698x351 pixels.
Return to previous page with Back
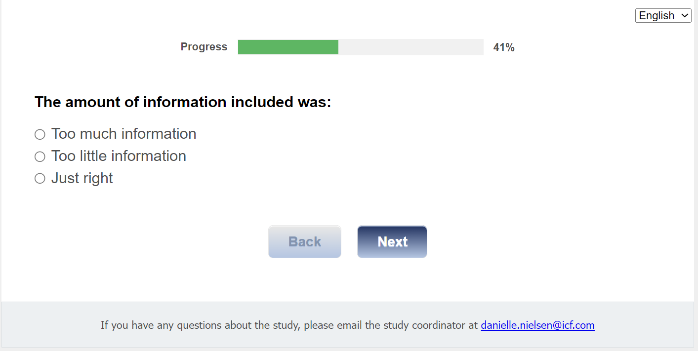click(305, 242)
